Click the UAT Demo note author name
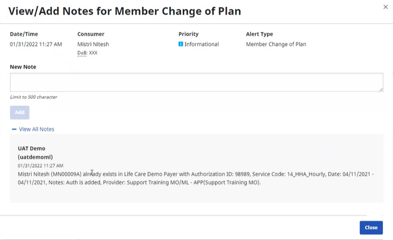 pos(31,148)
